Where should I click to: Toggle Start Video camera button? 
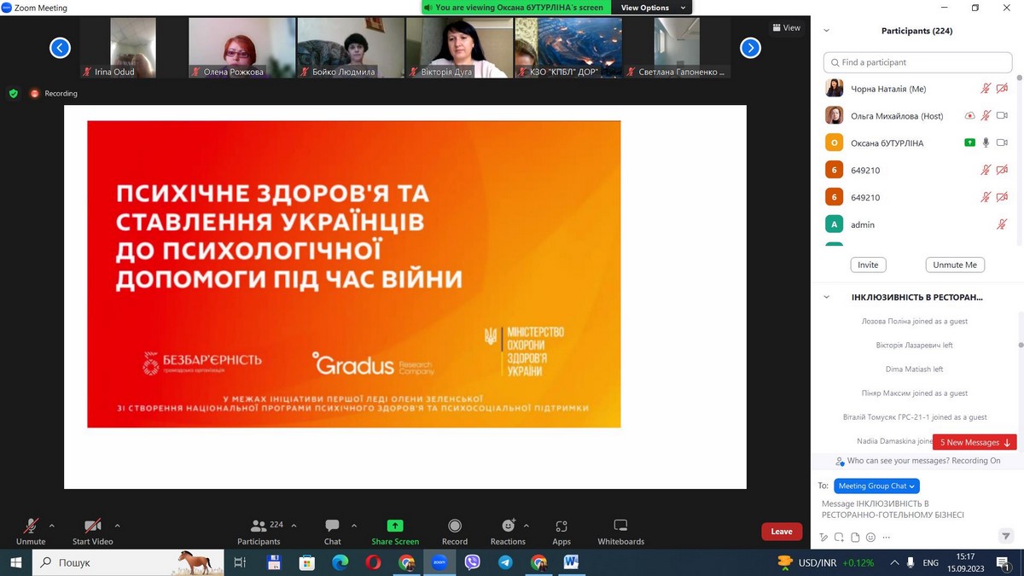(92, 526)
